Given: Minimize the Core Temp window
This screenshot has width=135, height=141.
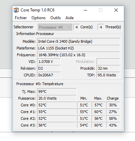Looking at the screenshot, I should [85, 10].
